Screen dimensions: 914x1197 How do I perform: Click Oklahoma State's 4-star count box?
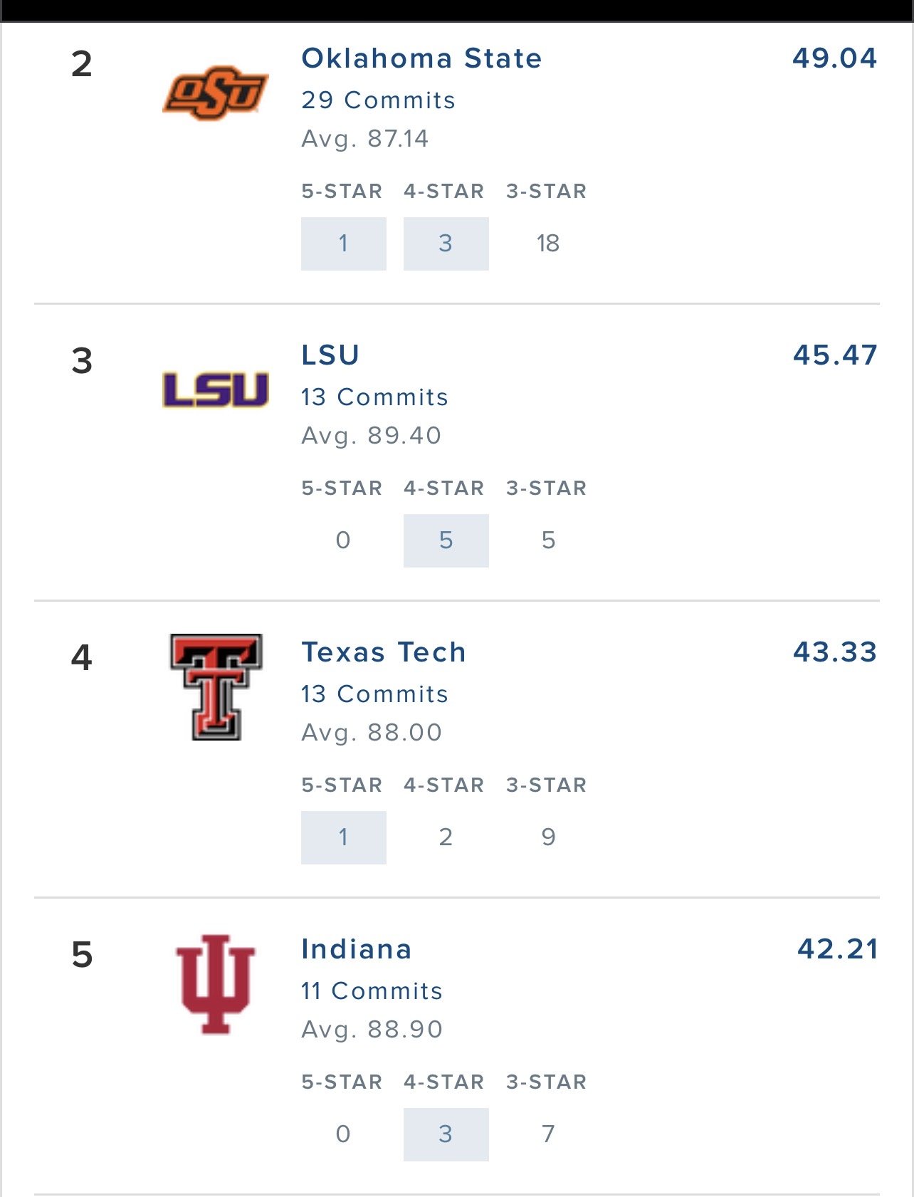click(446, 244)
